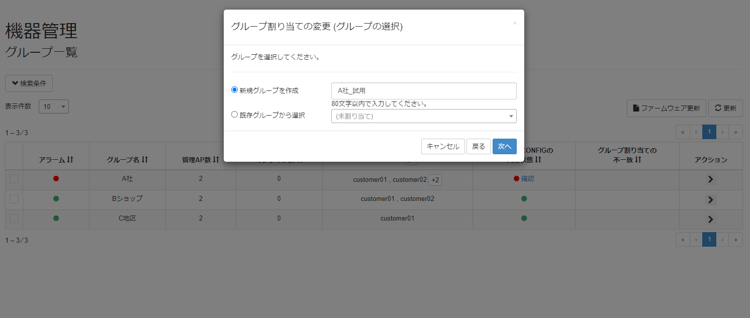Open the action chevron for the C地区 row
The image size is (750, 318).
pos(710,219)
